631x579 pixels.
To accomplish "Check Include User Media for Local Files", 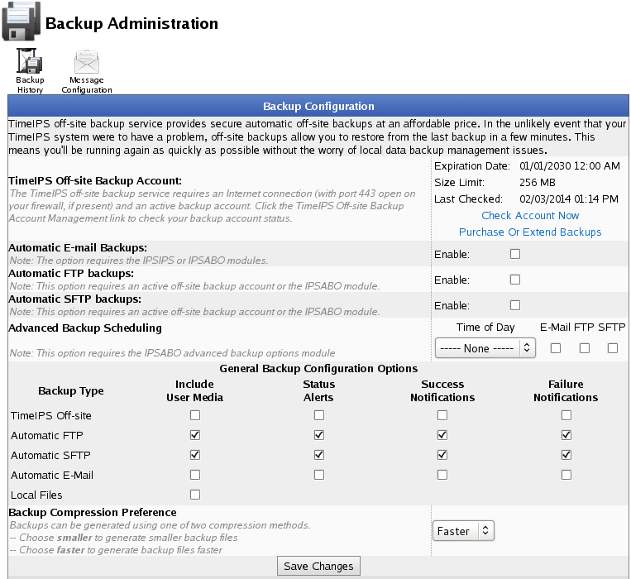I will point(195,495).
